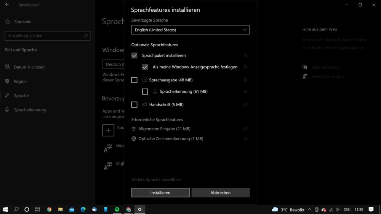
Task: Click the plus button to add a language
Action: [108, 130]
